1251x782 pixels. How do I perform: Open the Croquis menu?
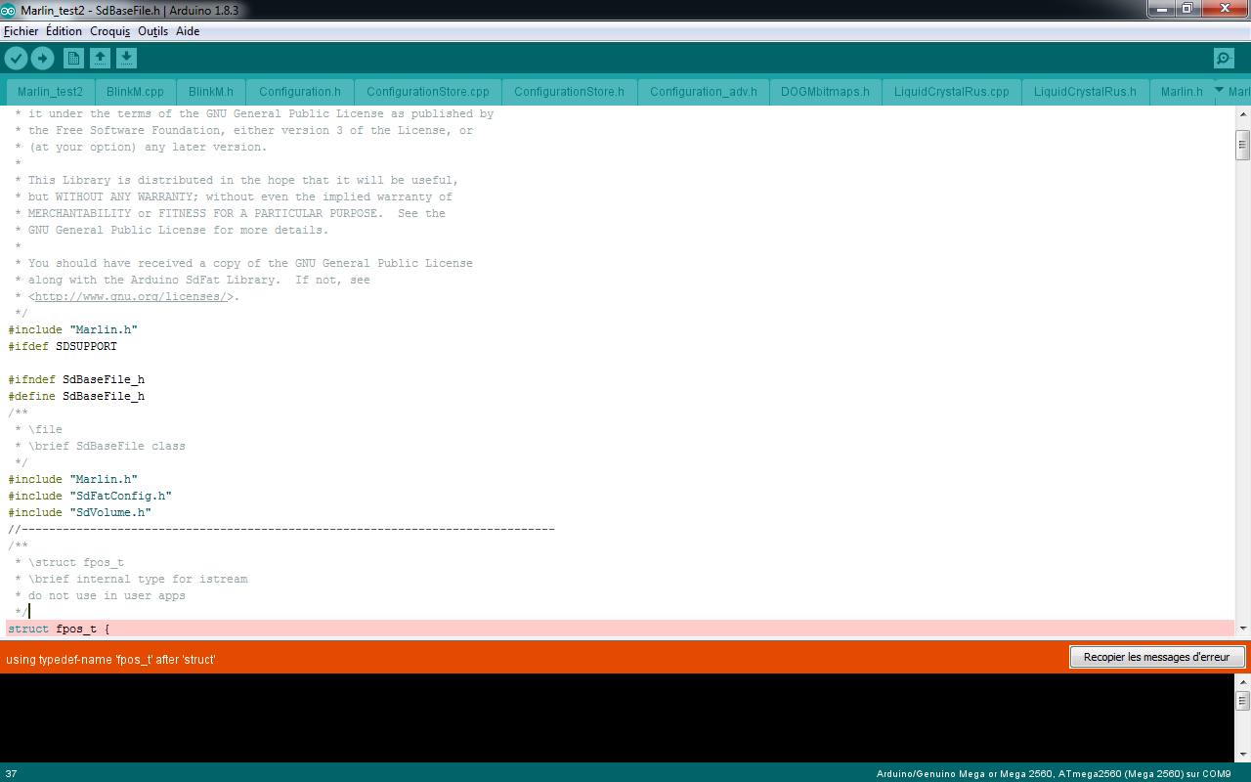110,31
